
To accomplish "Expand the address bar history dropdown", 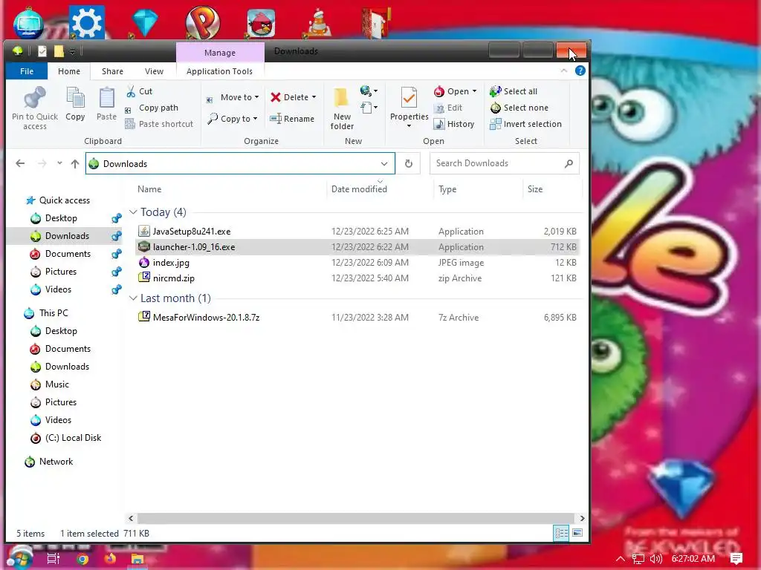I will [x=384, y=164].
